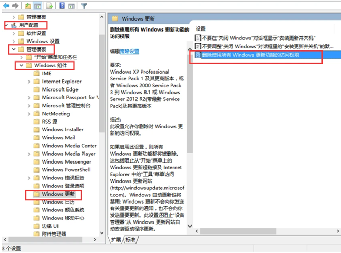Viewport: 341px width, 253px height.
Task: Expand the Microsoft 管理控制台 node
Action: (29, 106)
